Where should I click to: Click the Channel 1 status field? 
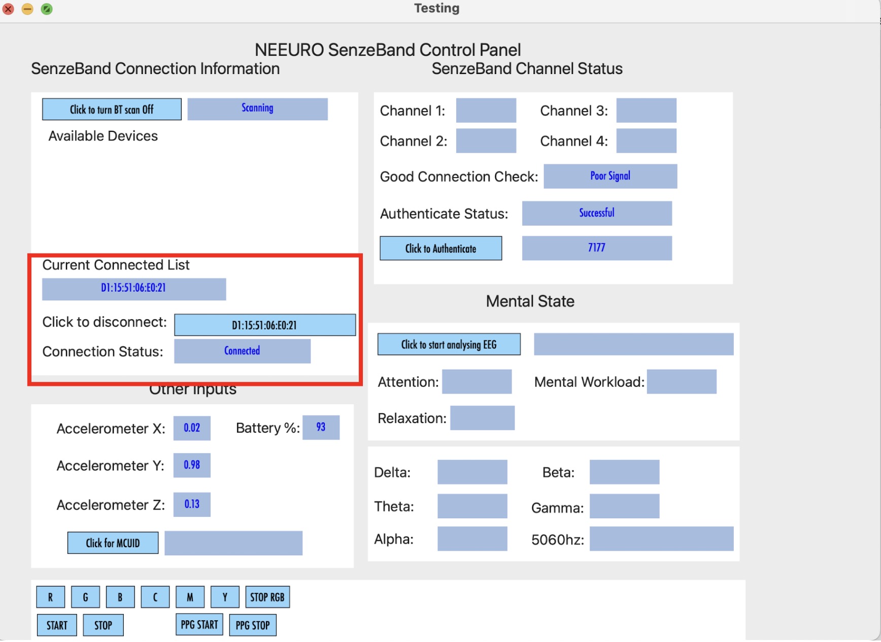(x=486, y=110)
